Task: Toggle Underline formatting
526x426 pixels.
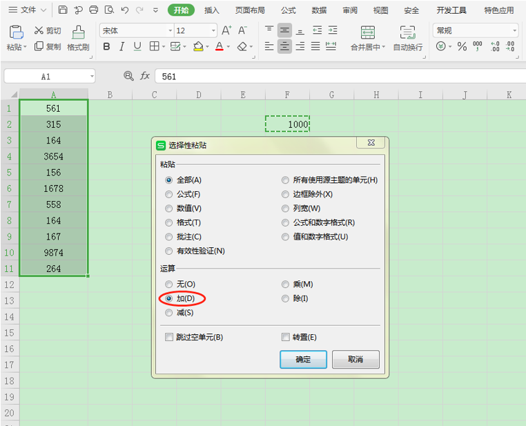Action: 137,46
